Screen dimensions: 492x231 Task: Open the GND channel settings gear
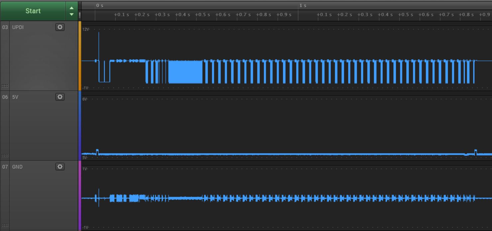click(x=60, y=167)
